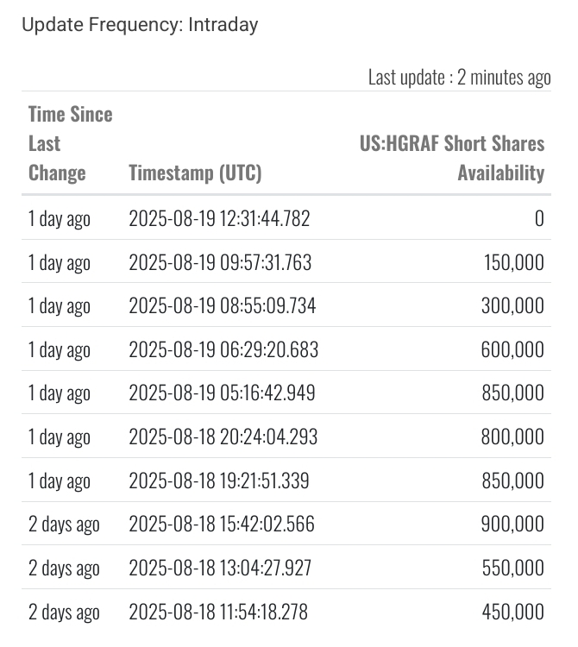
Task: Click the 900,000 availability cell
Action: (513, 524)
